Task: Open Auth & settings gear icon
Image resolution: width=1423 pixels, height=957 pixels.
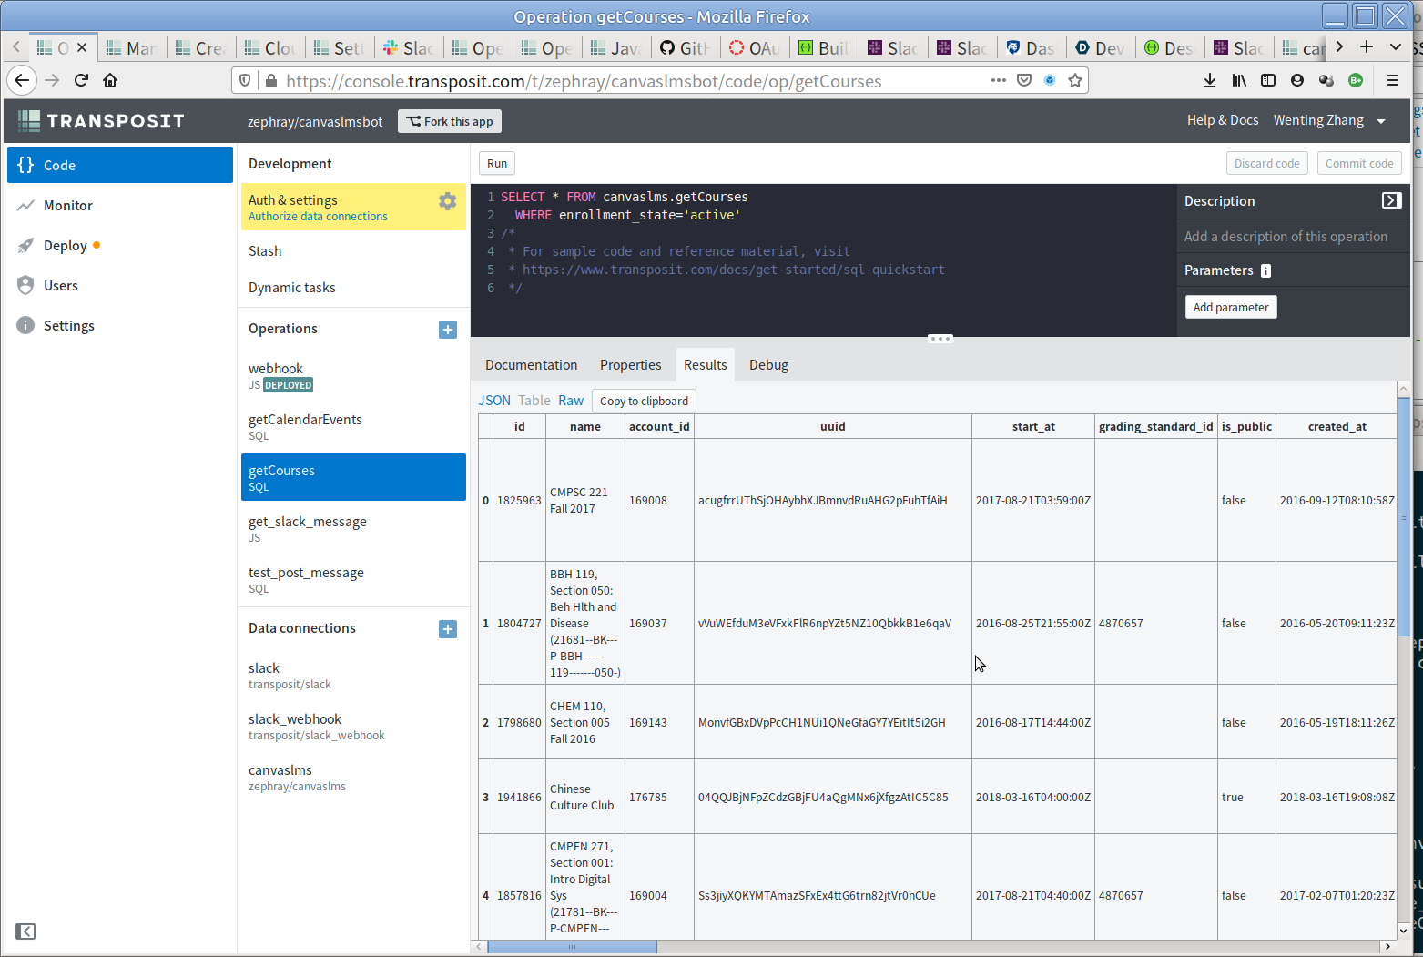Action: [x=447, y=201]
